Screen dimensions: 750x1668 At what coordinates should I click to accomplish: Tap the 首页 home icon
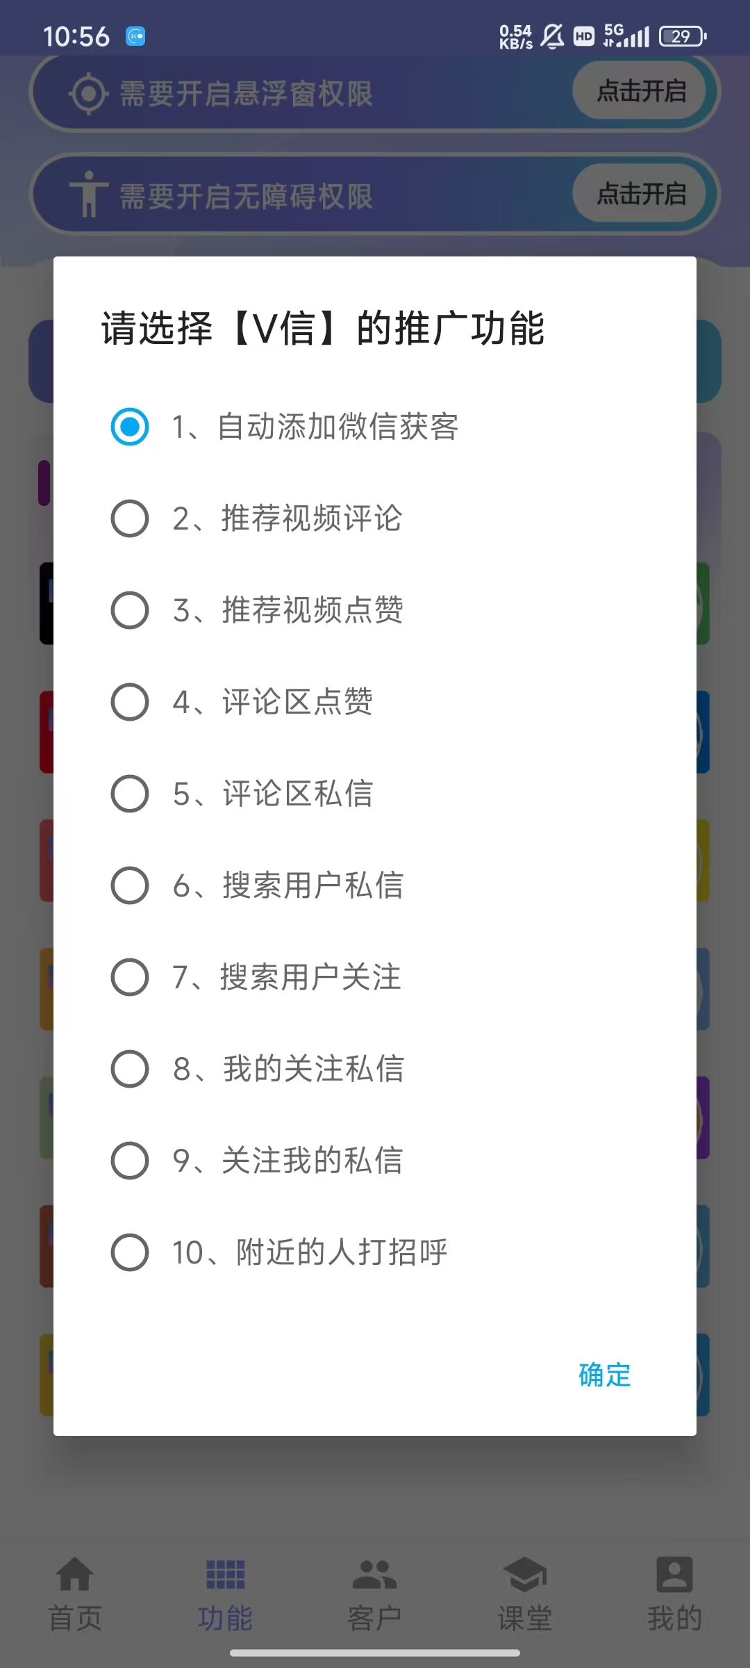75,1573
